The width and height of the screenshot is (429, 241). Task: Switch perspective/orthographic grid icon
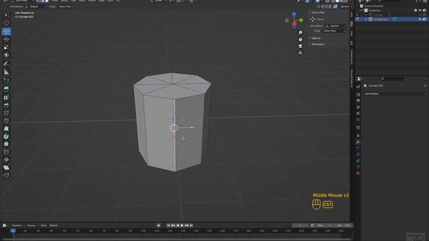[x=300, y=53]
